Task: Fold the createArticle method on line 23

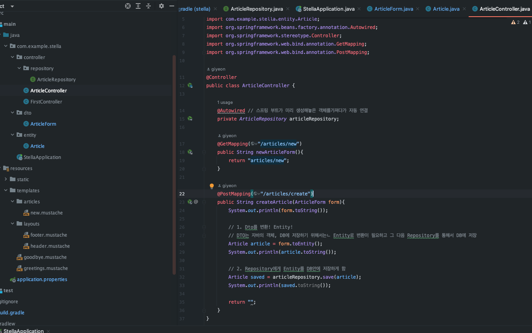Action: [204, 202]
